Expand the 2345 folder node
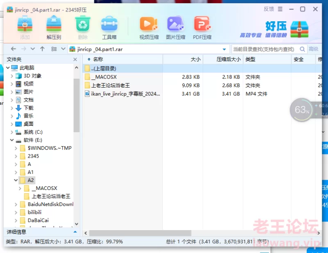The image size is (328, 253). coord(16,156)
